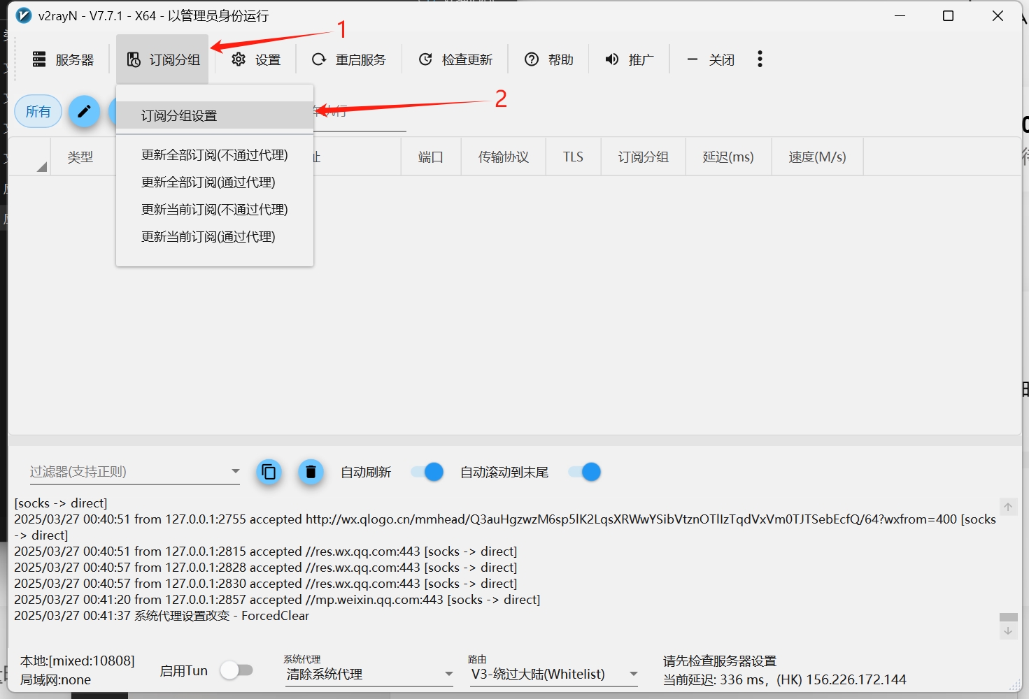The height and width of the screenshot is (699, 1029).
Task: Close the v2rayN window
Action: click(998, 15)
